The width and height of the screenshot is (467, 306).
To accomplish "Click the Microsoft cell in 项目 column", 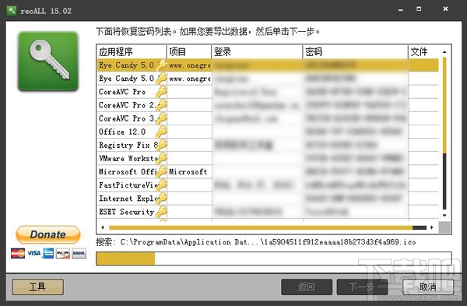I will point(189,171).
